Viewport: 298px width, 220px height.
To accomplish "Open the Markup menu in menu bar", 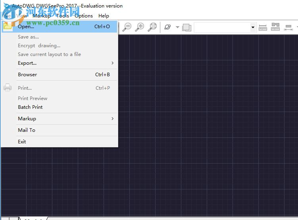I will (42, 16).
